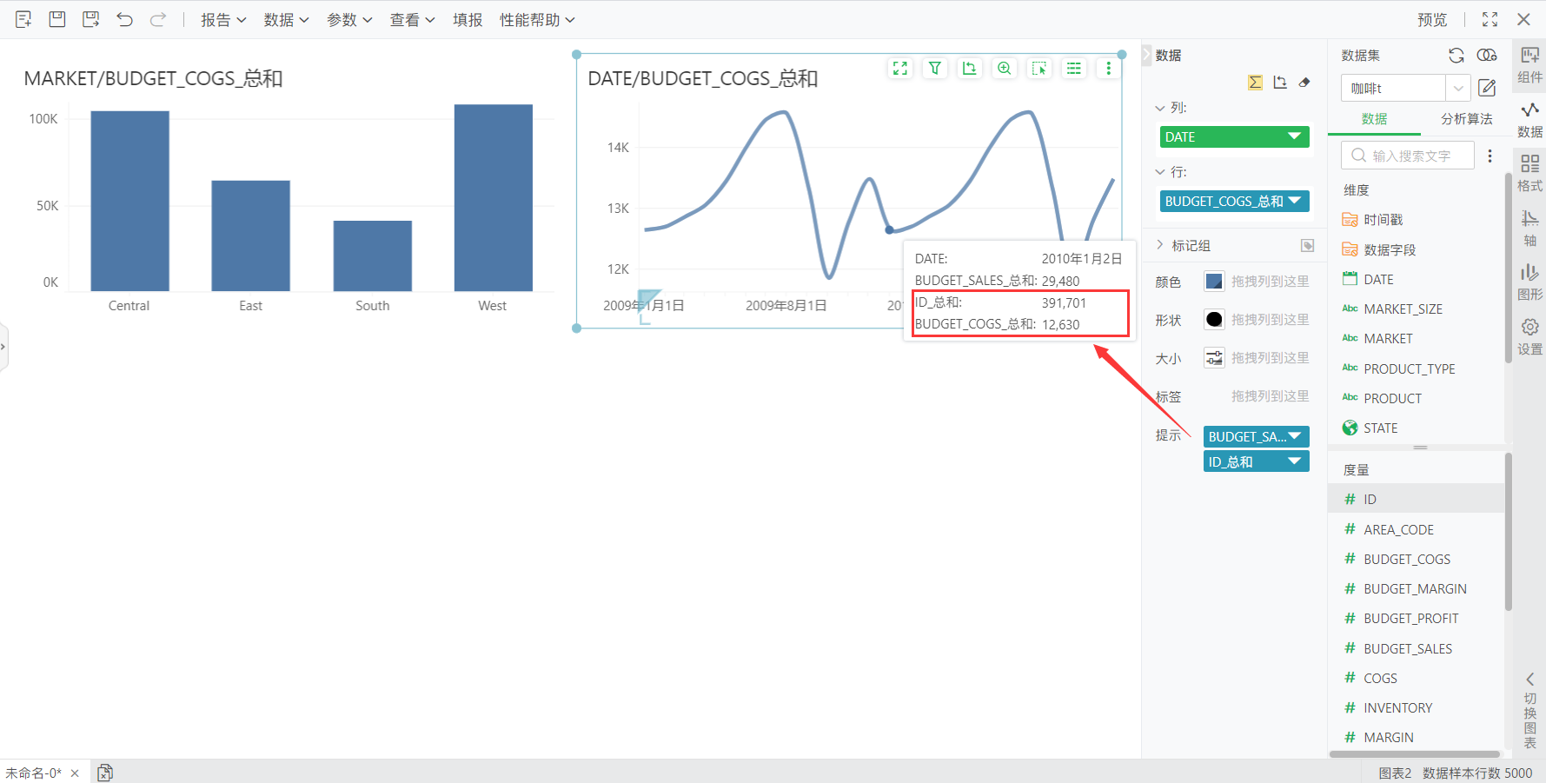The image size is (1546, 783).
Task: Click the save icon in top toolbar
Action: 57,19
